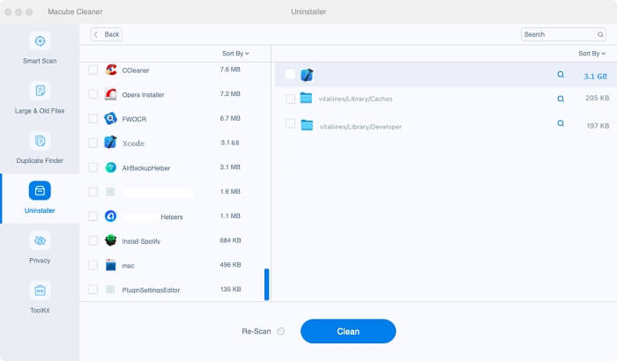
Task: Select the CCleaner name text
Action: point(136,70)
